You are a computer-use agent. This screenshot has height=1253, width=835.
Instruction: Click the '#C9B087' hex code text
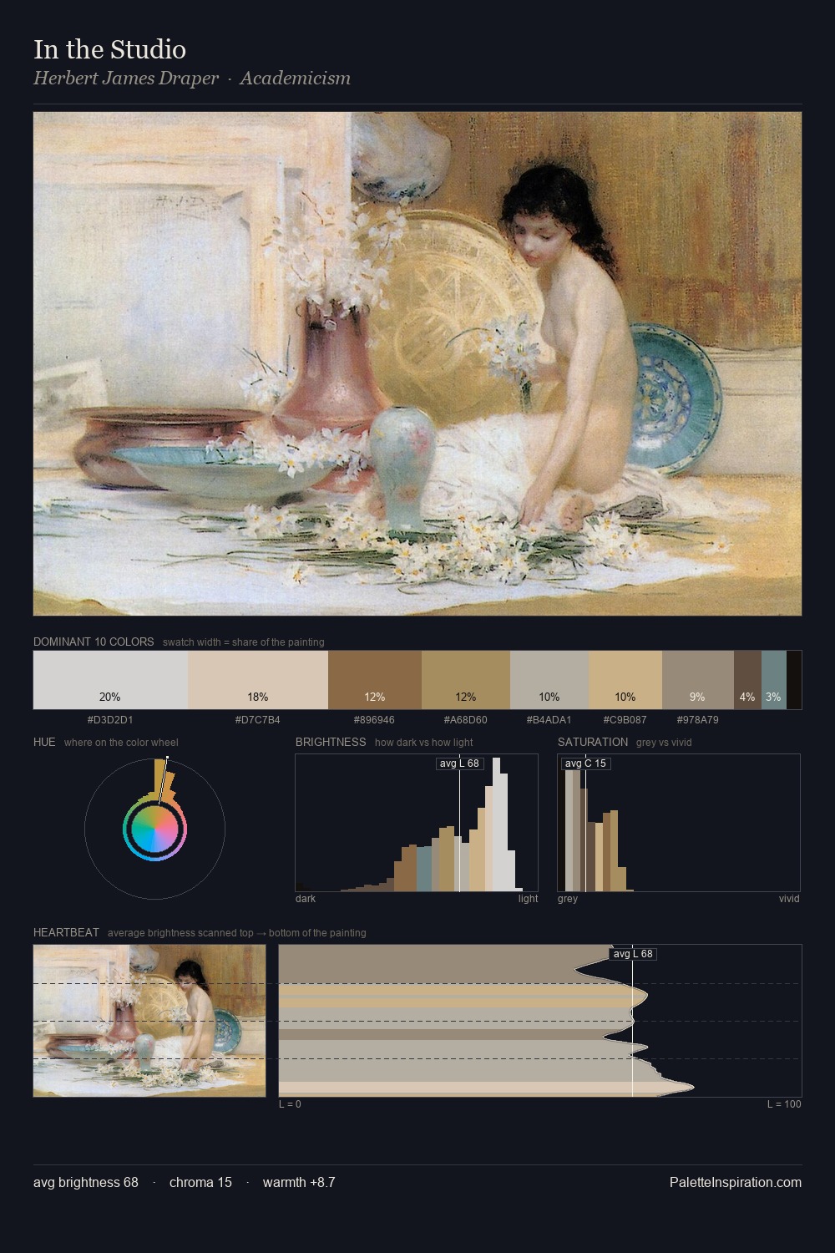coord(625,719)
